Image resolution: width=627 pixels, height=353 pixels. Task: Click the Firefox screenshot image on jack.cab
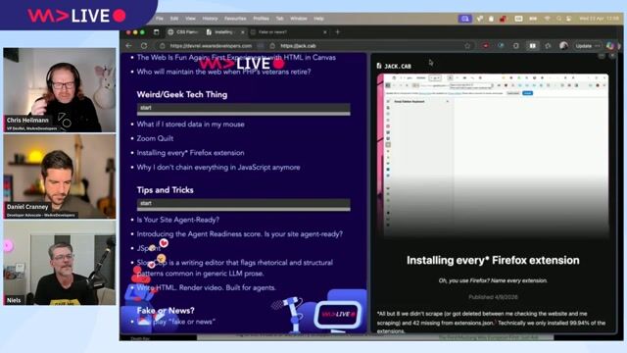pos(492,156)
